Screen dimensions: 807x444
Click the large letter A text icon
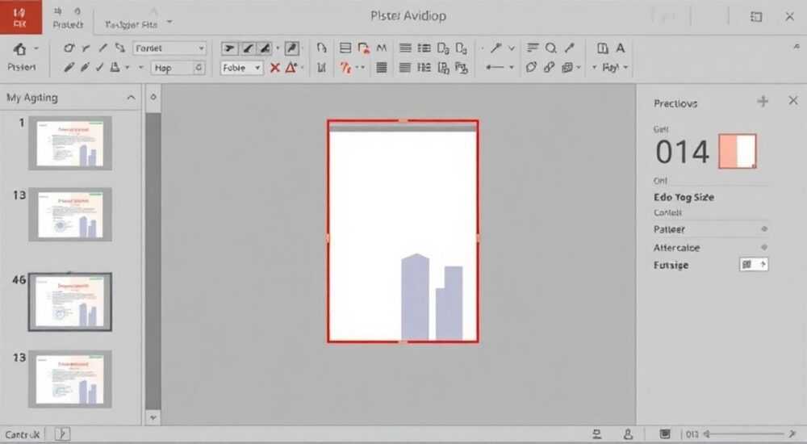[620, 48]
